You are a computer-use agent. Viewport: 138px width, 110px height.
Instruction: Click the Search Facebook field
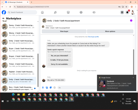click(22, 12)
